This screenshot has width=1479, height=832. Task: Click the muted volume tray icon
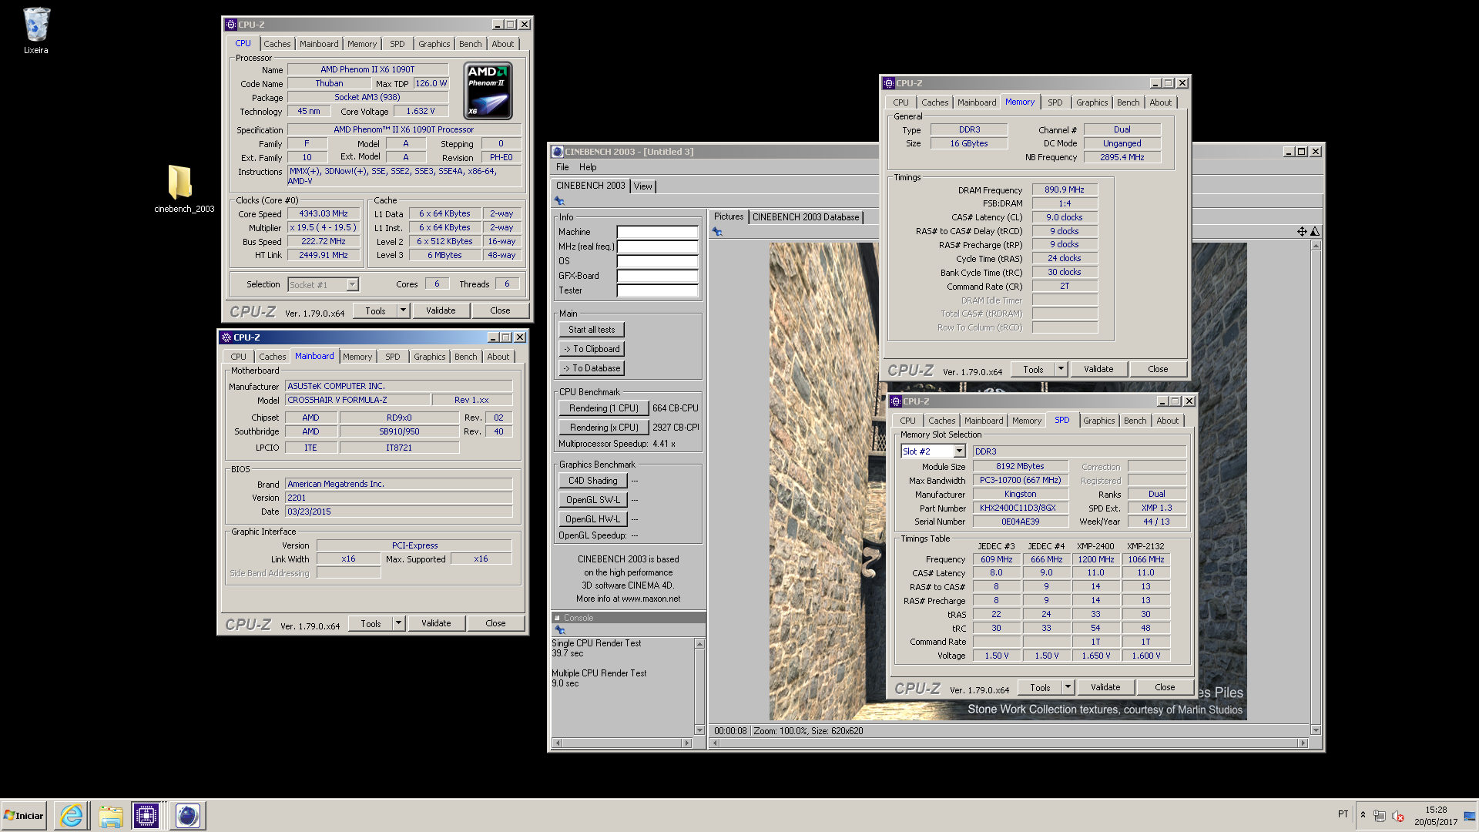point(1398,816)
